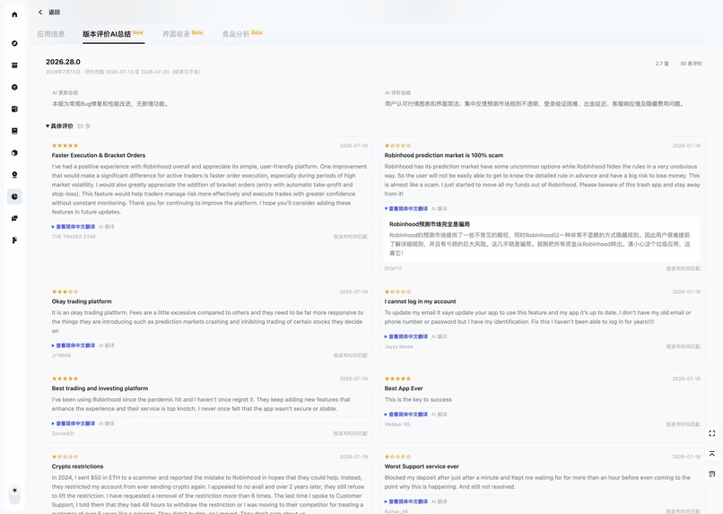Click the feedback box icon below back-to-top arrow

pyautogui.click(x=712, y=474)
